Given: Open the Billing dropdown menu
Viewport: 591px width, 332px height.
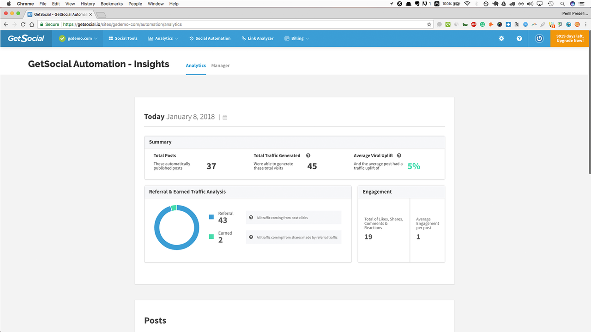Looking at the screenshot, I should click(296, 38).
